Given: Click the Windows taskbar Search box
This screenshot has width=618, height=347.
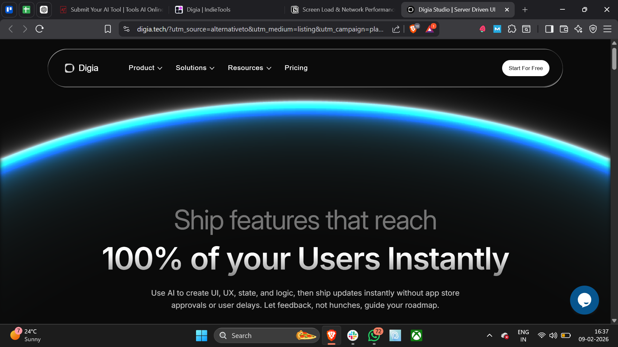Looking at the screenshot, I should (x=267, y=335).
